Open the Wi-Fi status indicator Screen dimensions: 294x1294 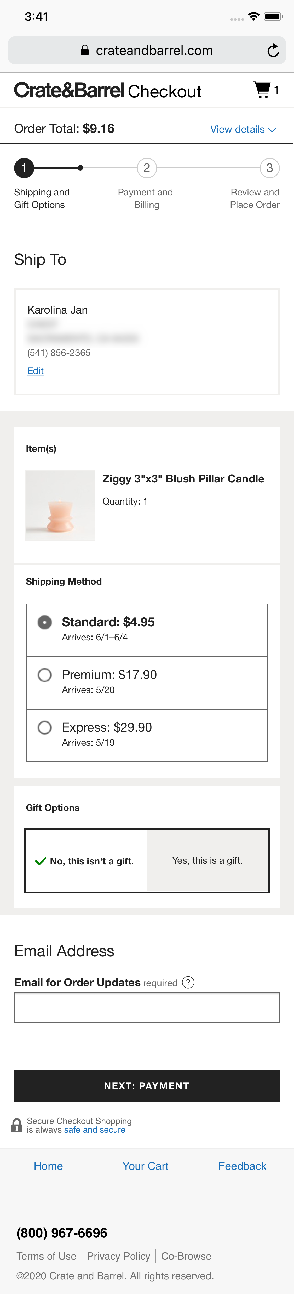click(253, 16)
